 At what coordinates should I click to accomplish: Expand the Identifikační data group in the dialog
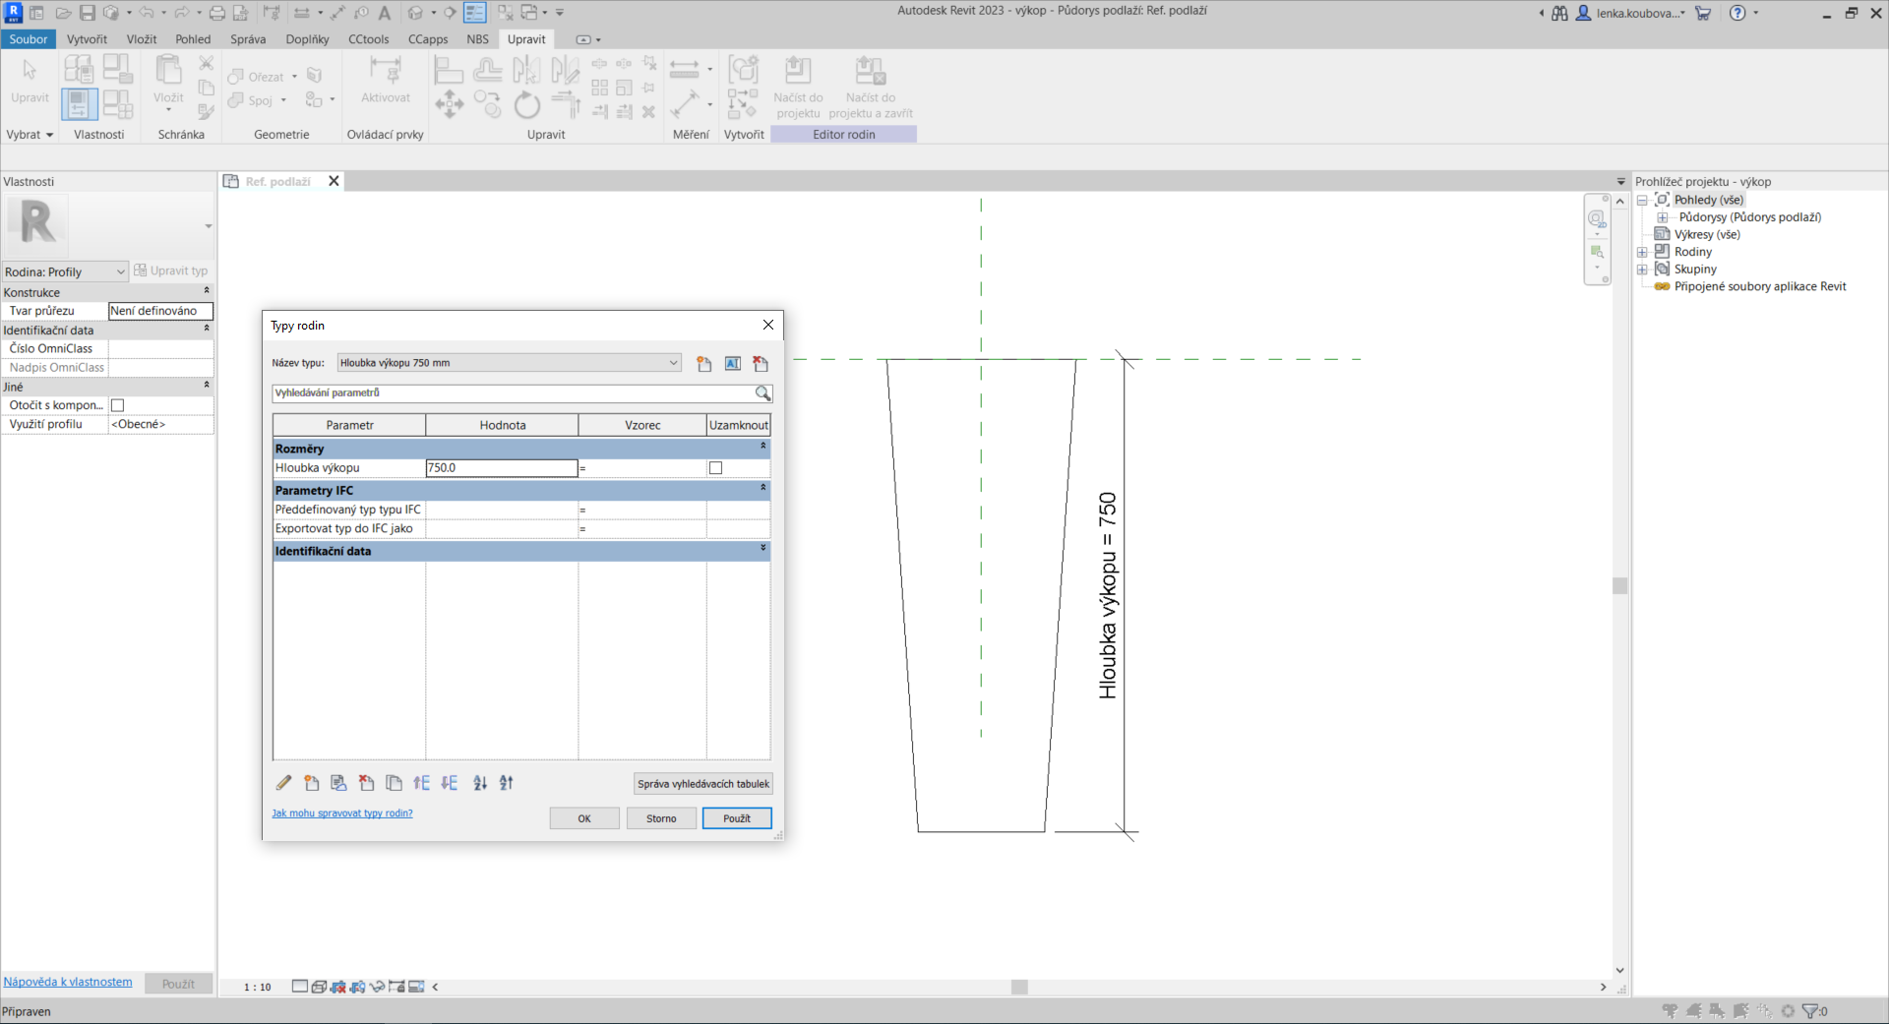[762, 549]
